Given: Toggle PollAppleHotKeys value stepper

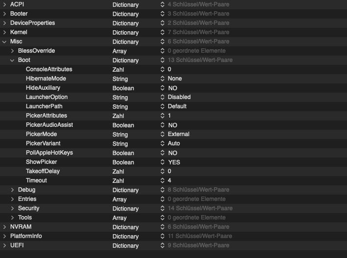Looking at the screenshot, I should point(163,153).
